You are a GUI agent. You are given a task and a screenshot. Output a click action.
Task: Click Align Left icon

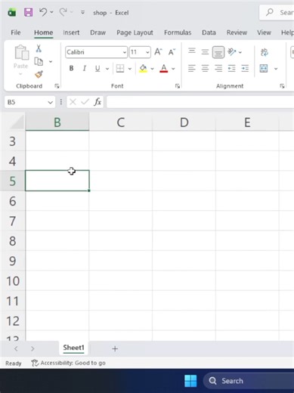pyautogui.click(x=192, y=68)
